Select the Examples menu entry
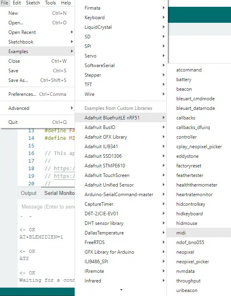The image size is (231, 296). pyautogui.click(x=38, y=52)
